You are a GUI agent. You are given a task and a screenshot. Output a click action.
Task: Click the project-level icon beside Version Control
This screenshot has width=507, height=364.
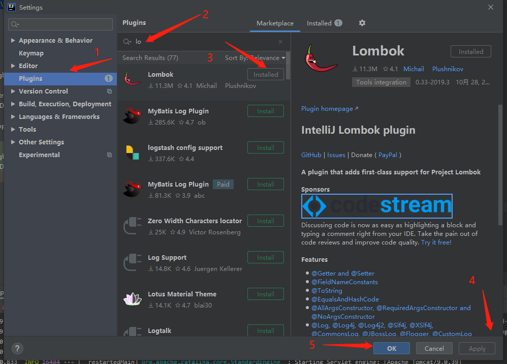109,91
